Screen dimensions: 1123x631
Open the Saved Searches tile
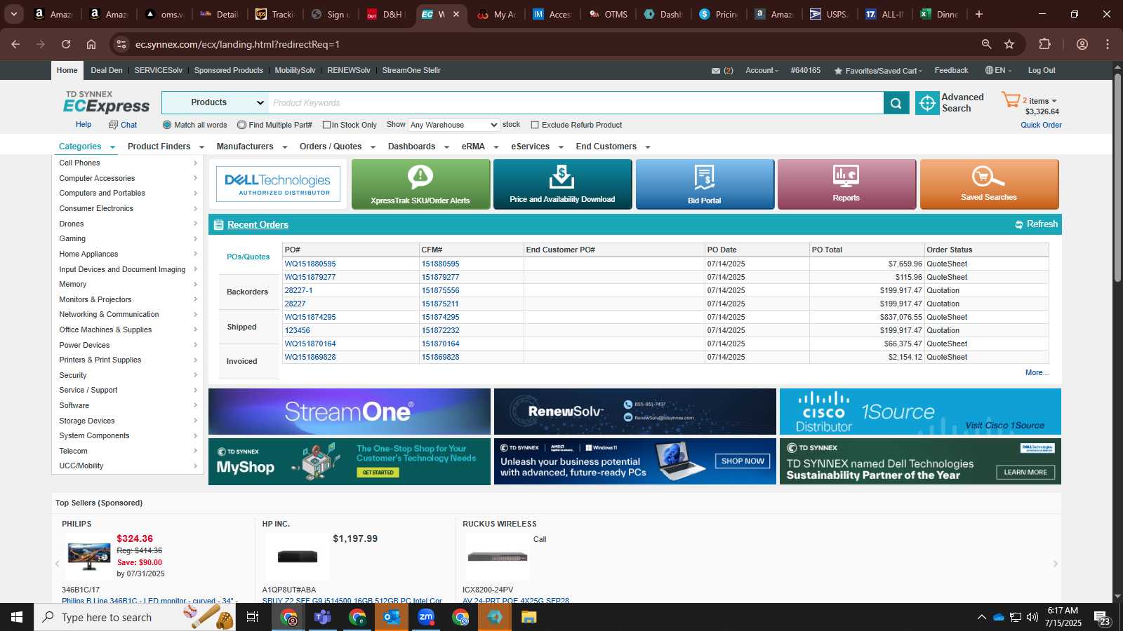click(989, 184)
